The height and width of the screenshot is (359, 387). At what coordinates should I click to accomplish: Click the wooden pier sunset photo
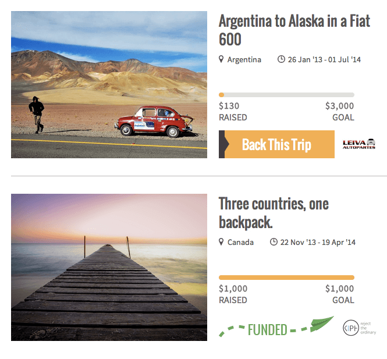tap(109, 267)
